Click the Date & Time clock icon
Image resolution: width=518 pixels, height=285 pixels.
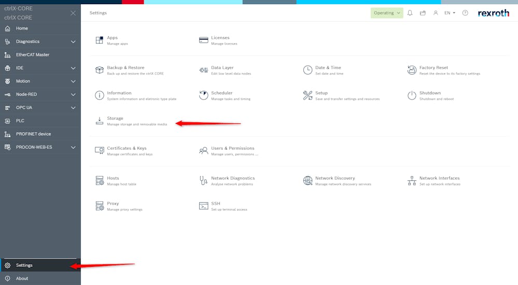(307, 70)
